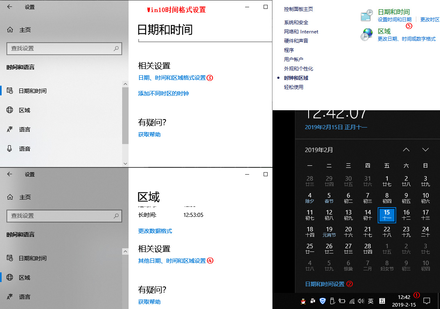Click the Tencent shield icon in system tray
Viewport: 440px width, 309px height.
tap(323, 301)
